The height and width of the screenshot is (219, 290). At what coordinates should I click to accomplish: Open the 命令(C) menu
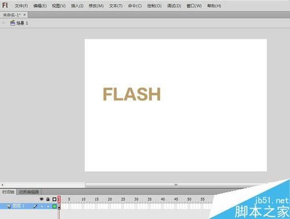point(135,6)
